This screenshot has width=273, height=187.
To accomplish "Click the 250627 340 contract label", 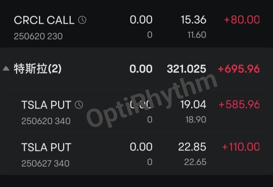I will [x=45, y=163].
